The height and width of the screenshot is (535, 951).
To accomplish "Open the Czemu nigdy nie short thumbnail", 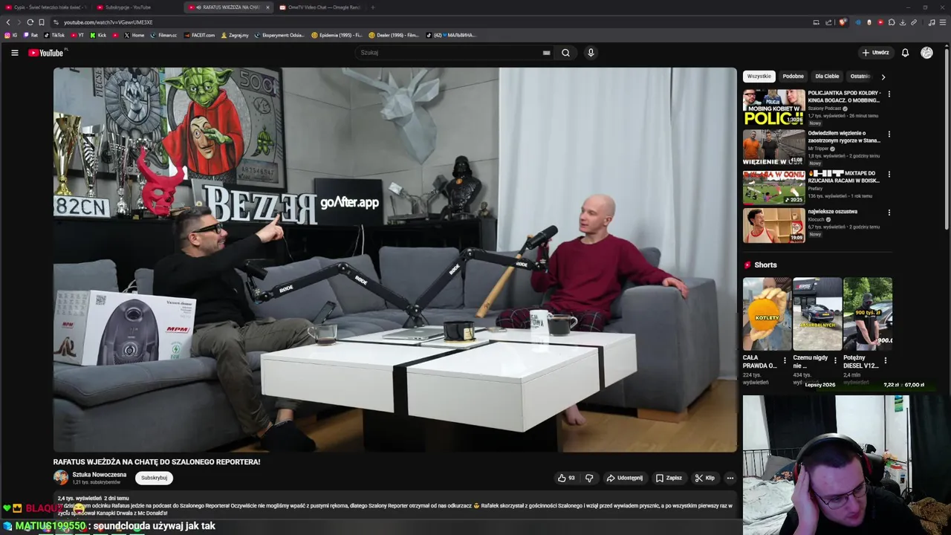I will (817, 314).
